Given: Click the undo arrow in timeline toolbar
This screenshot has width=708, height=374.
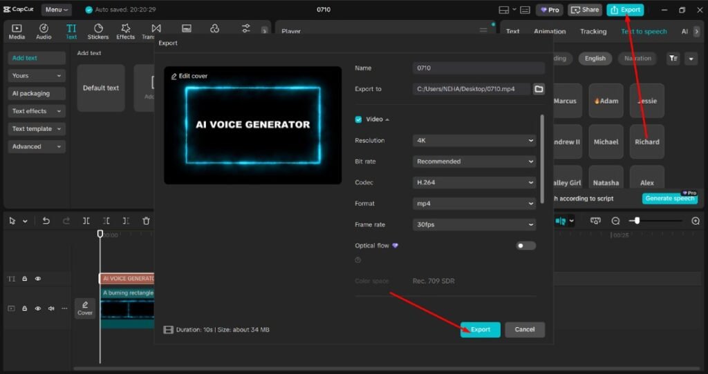Looking at the screenshot, I should point(46,221).
